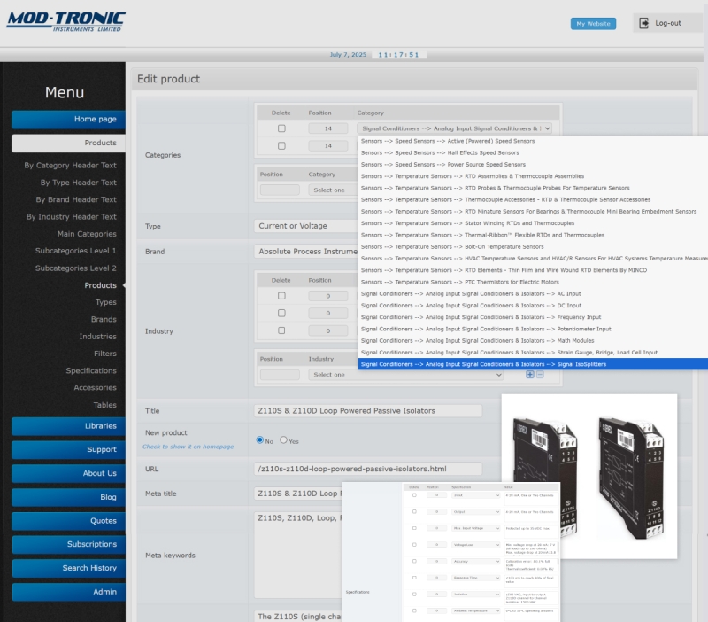The width and height of the screenshot is (708, 622).
Task: Pick Stator Winding RTDs and Thermocouples option
Action: pyautogui.click(x=533, y=223)
